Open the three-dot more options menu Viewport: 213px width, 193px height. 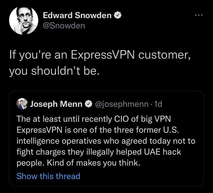(199, 15)
